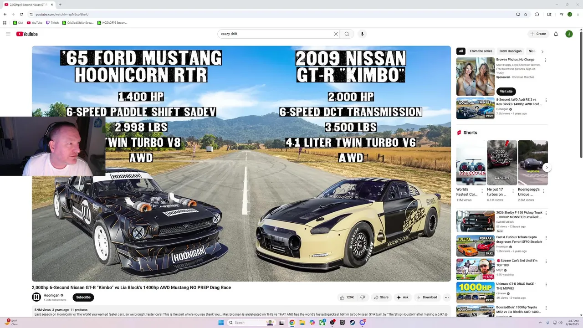The height and width of the screenshot is (328, 583).
Task: Click the Ask button
Action: click(x=403, y=297)
